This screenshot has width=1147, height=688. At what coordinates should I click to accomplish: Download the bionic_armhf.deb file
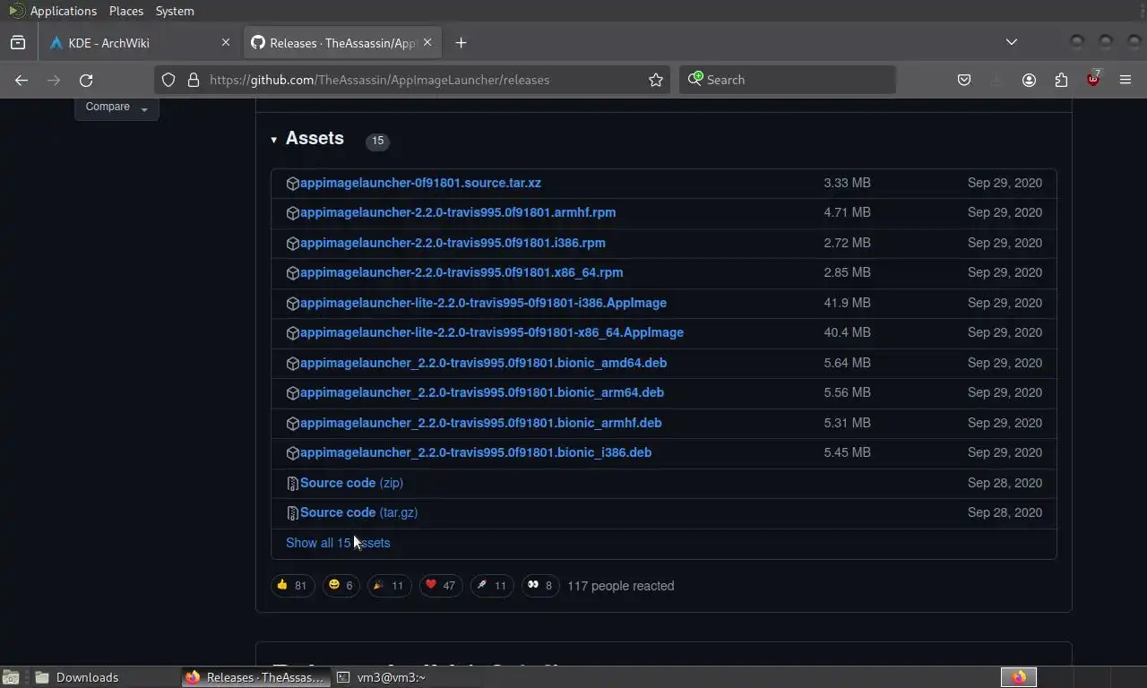coord(481,423)
